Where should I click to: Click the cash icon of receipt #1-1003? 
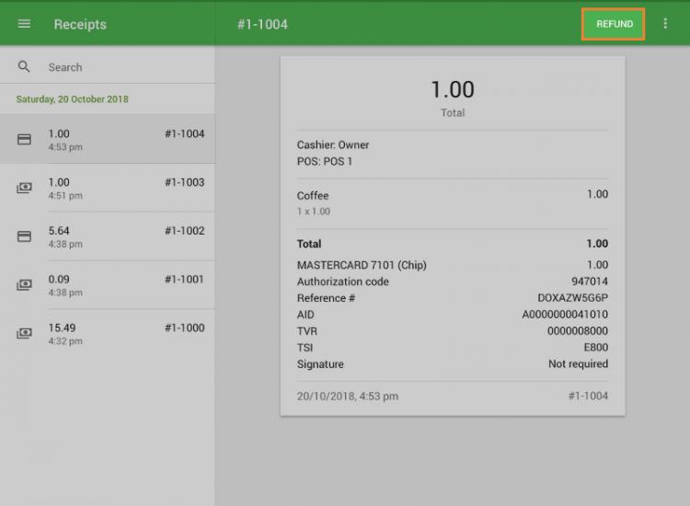tap(24, 188)
